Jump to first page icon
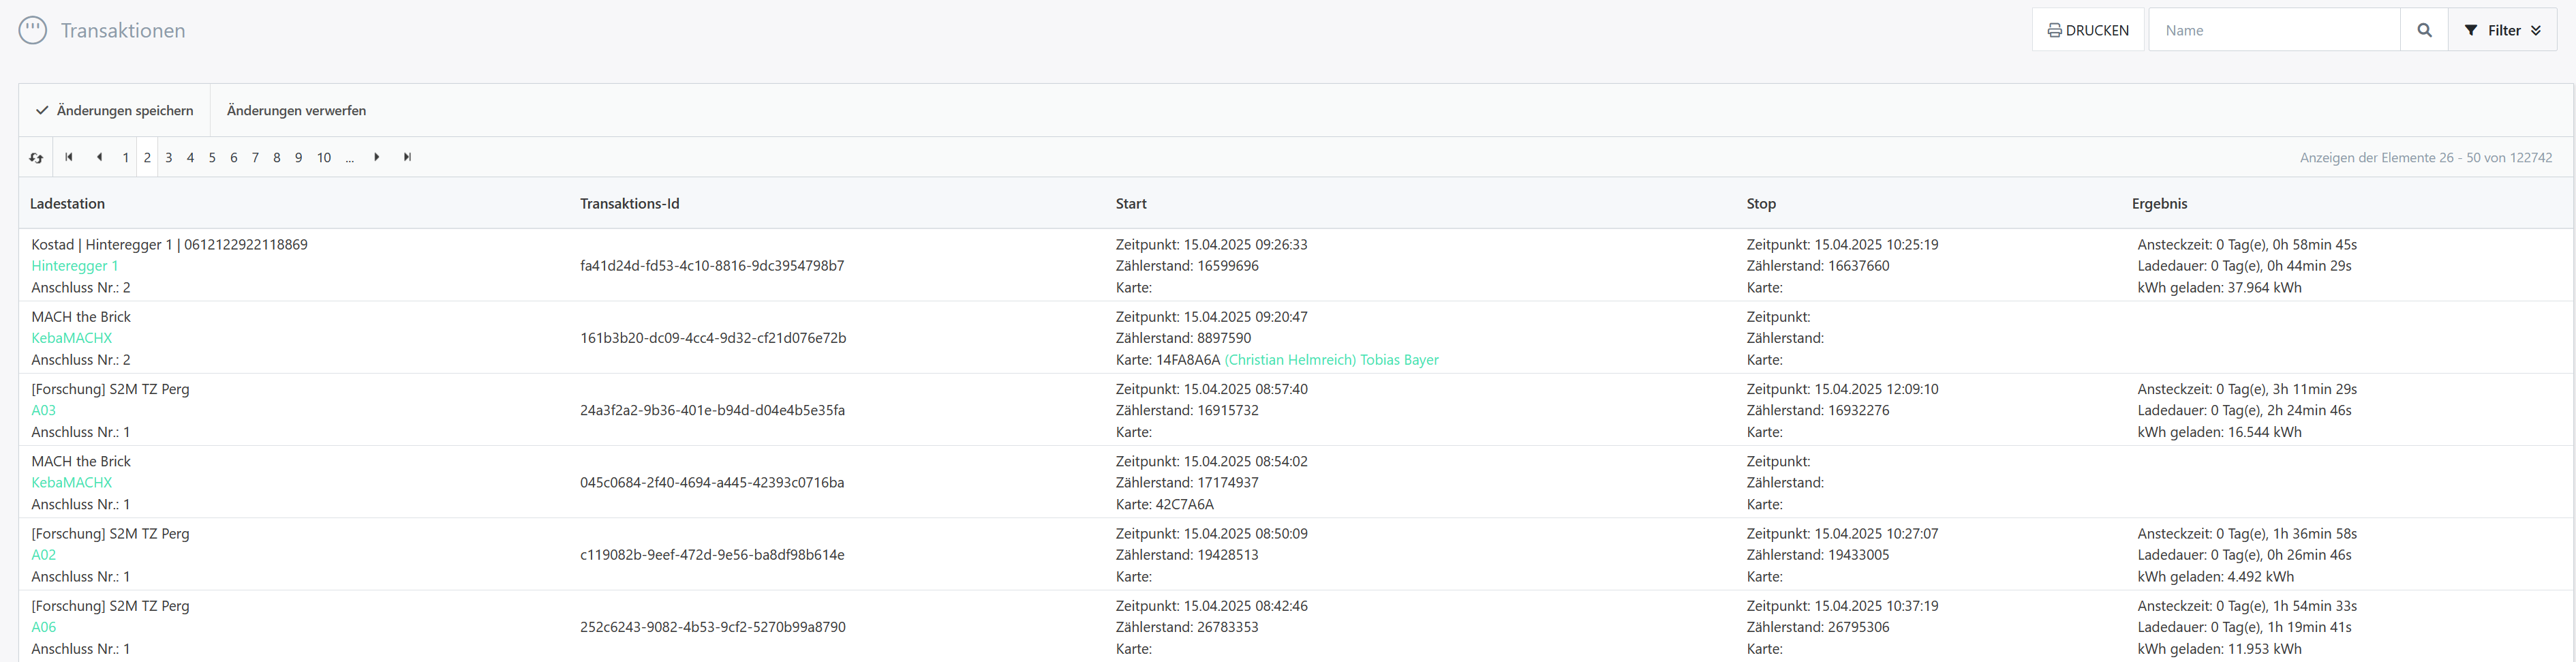This screenshot has height=662, width=2576. 69,157
